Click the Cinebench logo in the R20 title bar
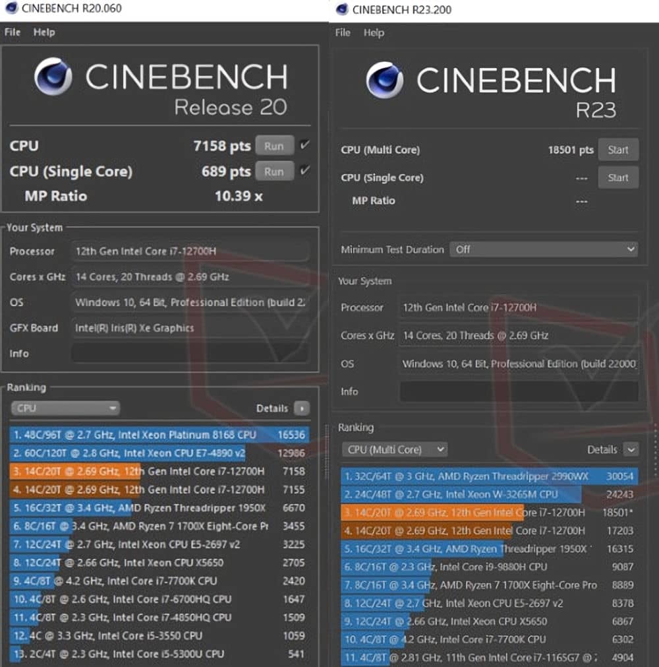Image resolution: width=659 pixels, height=667 pixels. coord(11,9)
